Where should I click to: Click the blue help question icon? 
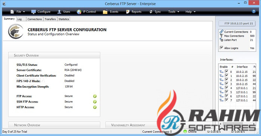tap(254, 11)
